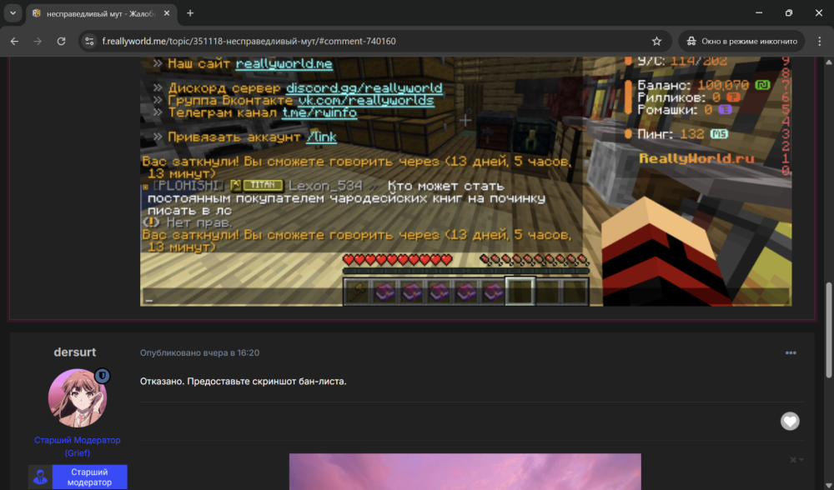Select the несправедливый мут browser tab
Viewport: 834px width, 490px height.
(x=101, y=14)
